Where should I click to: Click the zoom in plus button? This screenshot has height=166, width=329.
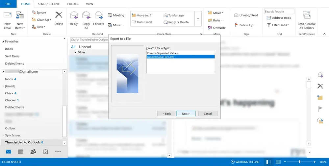tap(315, 162)
